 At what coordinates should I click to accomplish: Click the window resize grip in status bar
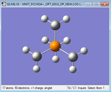click(108, 89)
